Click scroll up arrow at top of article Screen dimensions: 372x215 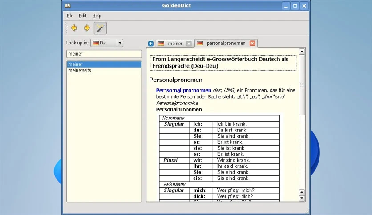pos(302,52)
